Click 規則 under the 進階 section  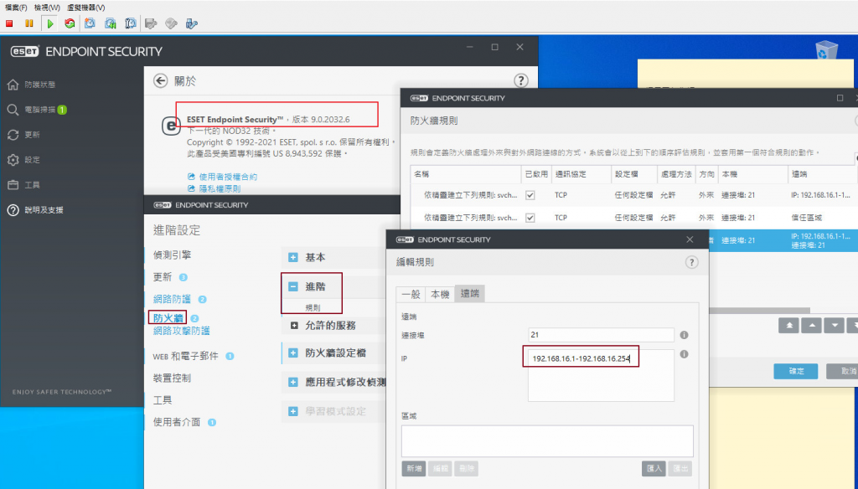[313, 308]
